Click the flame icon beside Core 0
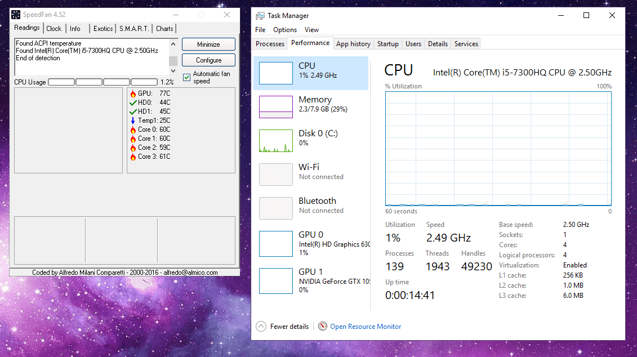 click(132, 130)
